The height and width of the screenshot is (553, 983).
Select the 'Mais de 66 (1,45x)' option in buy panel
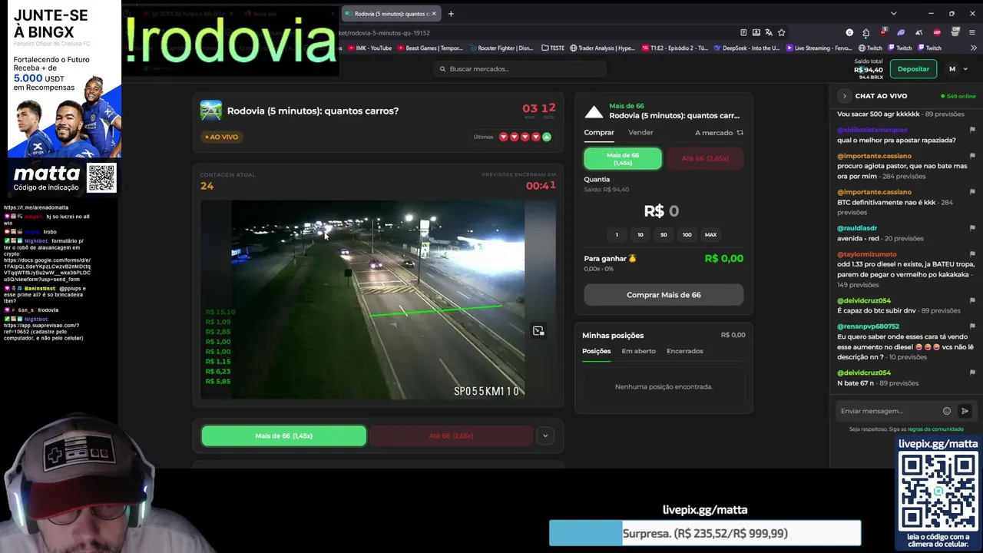(623, 158)
